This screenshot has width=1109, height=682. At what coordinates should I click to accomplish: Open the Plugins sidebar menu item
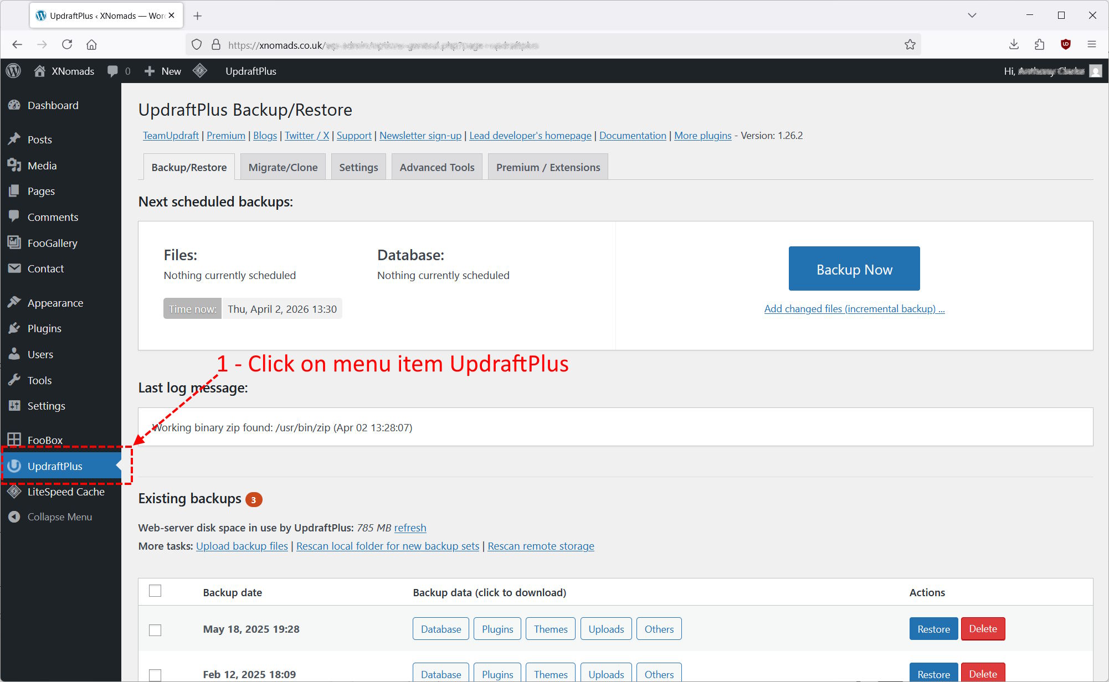coord(44,328)
